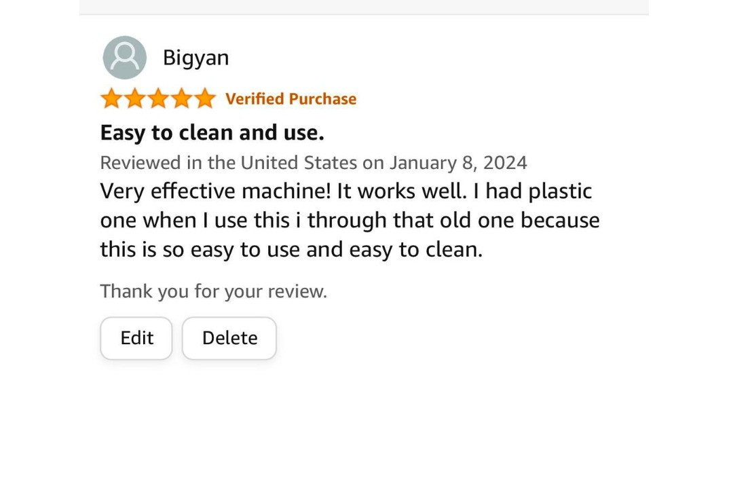Click the fifth orange rating star

coord(204,99)
